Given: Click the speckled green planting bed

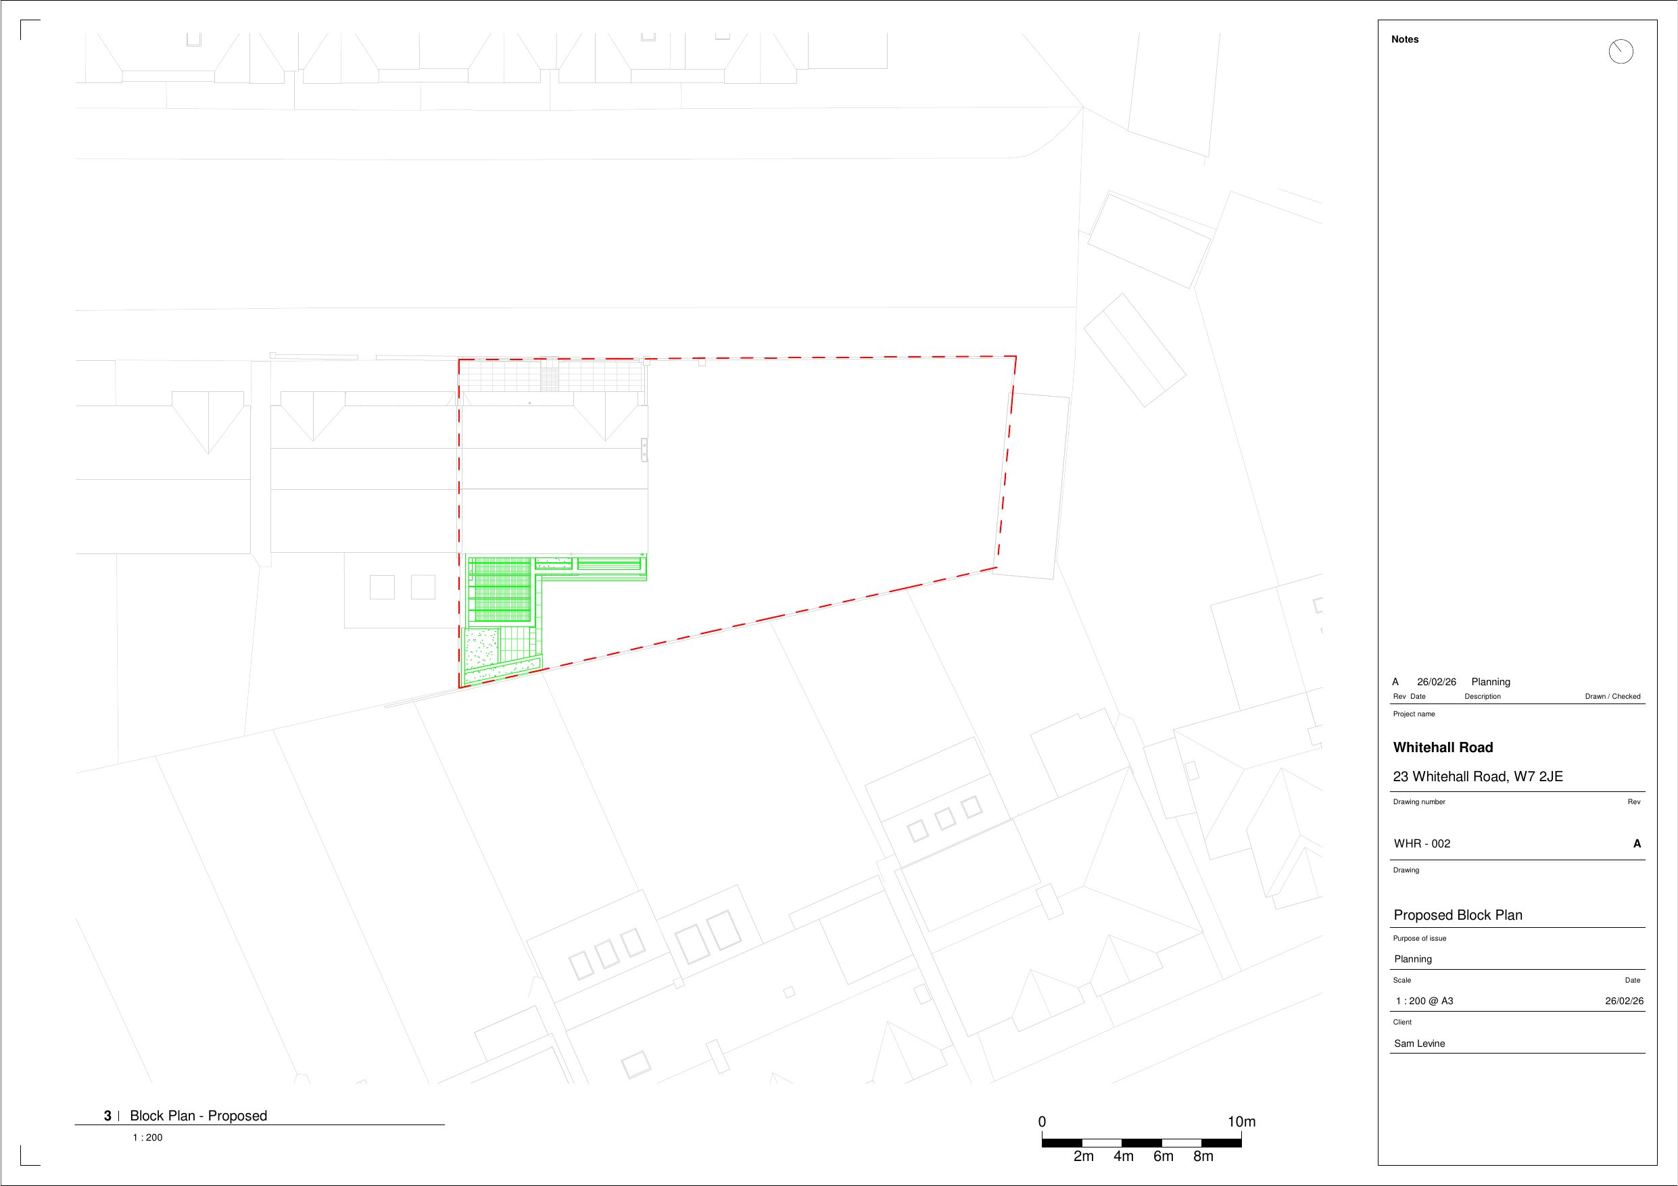Looking at the screenshot, I should point(482,647).
